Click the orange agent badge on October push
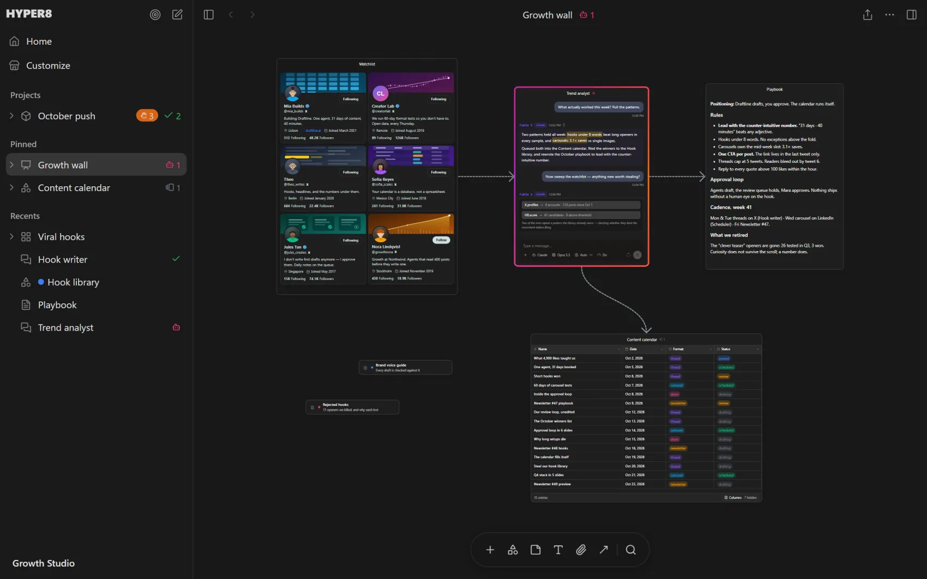The height and width of the screenshot is (579, 927). click(147, 116)
